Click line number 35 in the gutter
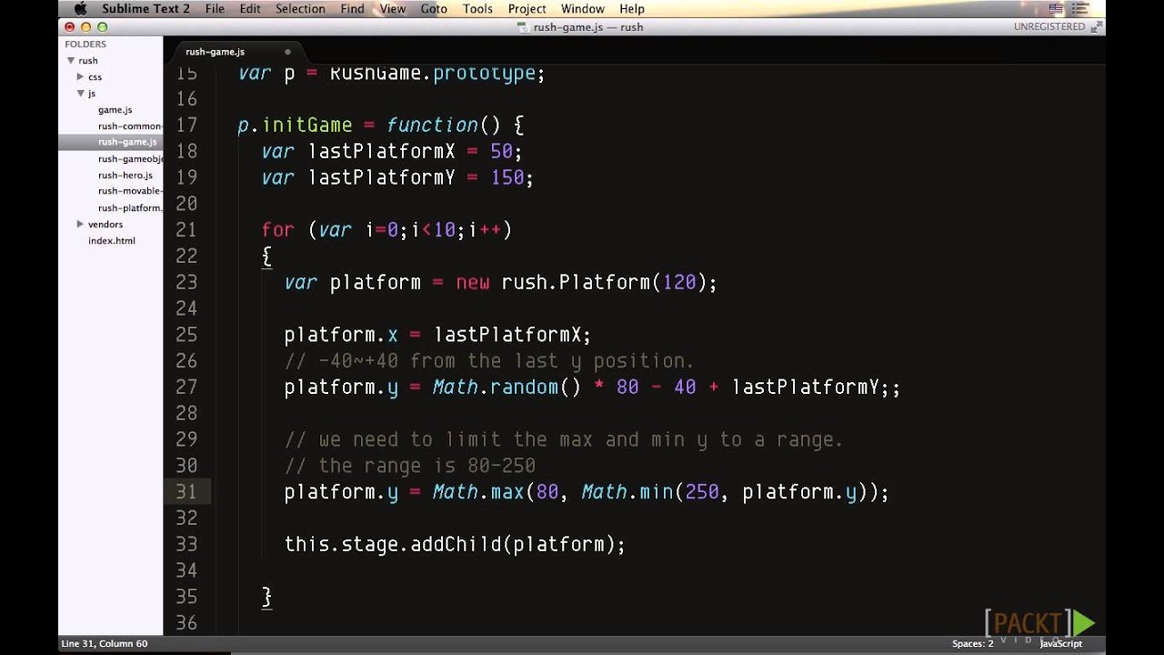The image size is (1164, 655). [186, 596]
